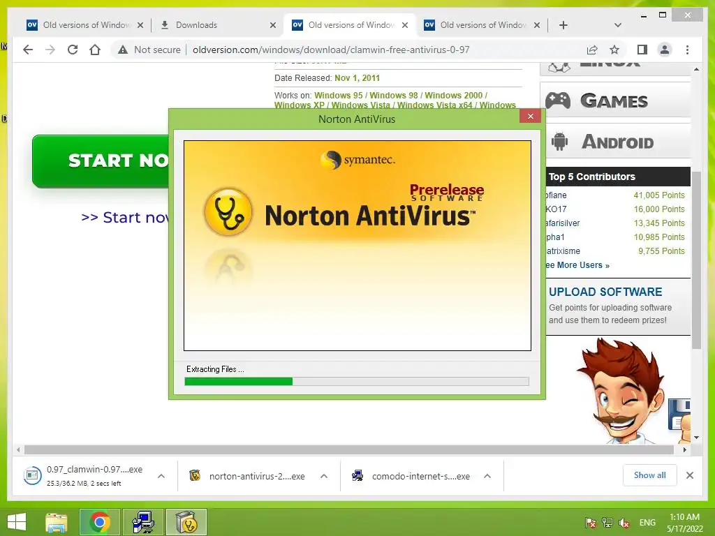
Task: Open a new browser tab
Action: tap(563, 25)
